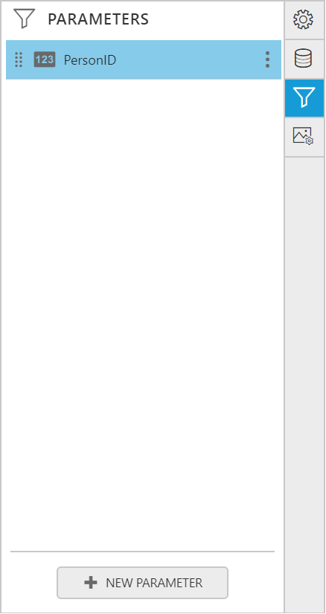
Task: Click empty space left of New Parameter button
Action: click(31, 583)
